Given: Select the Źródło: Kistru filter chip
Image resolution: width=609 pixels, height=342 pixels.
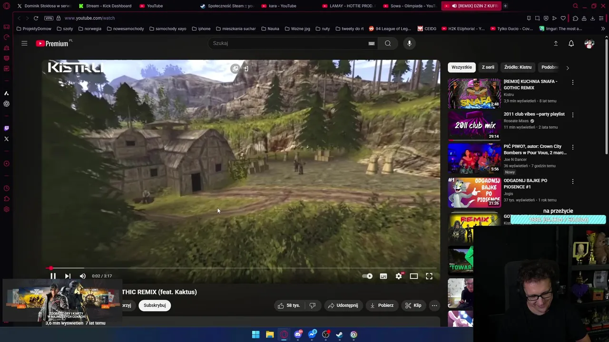Looking at the screenshot, I should click(518, 67).
